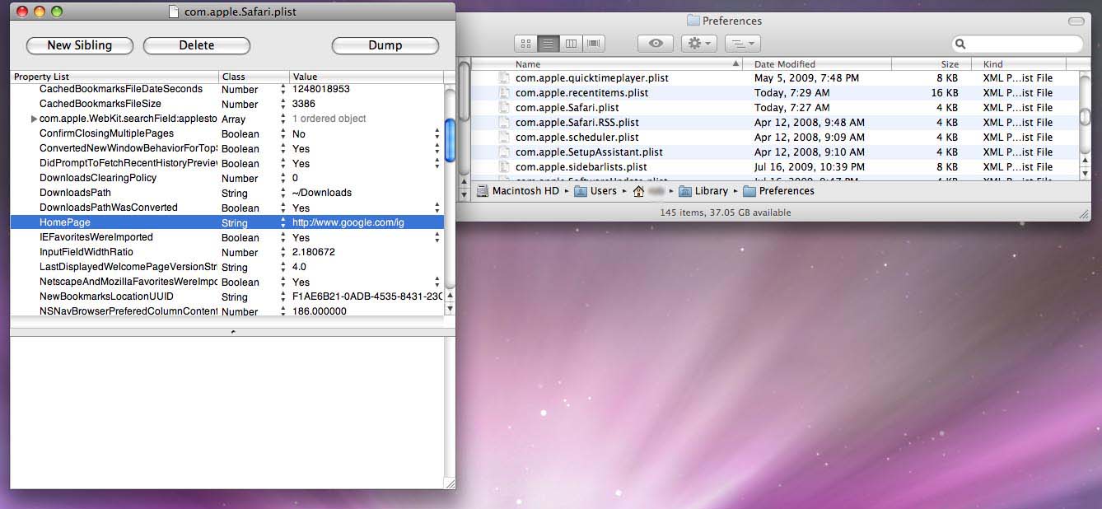Switch Finder to list view

[x=549, y=44]
